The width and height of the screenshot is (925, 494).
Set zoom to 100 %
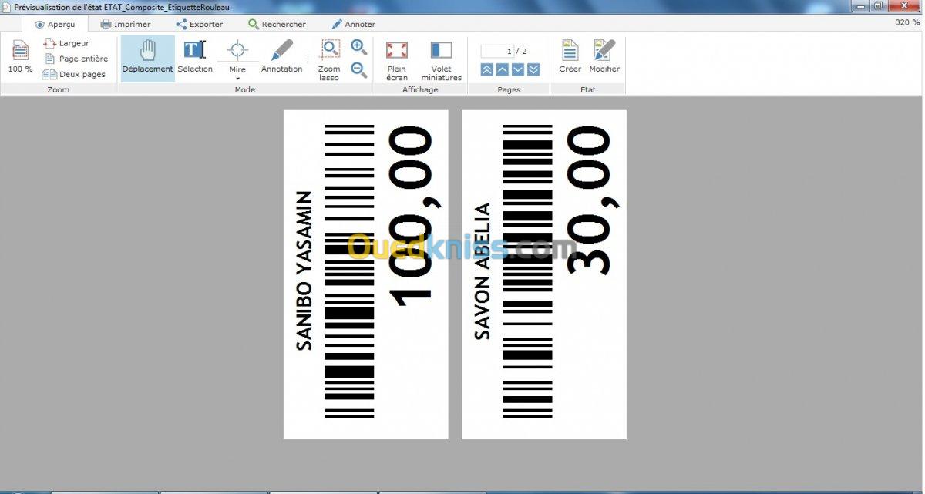point(21,58)
